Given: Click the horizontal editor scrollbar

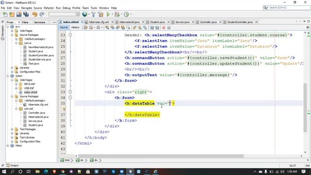Looking at the screenshot, I should 161,156.
